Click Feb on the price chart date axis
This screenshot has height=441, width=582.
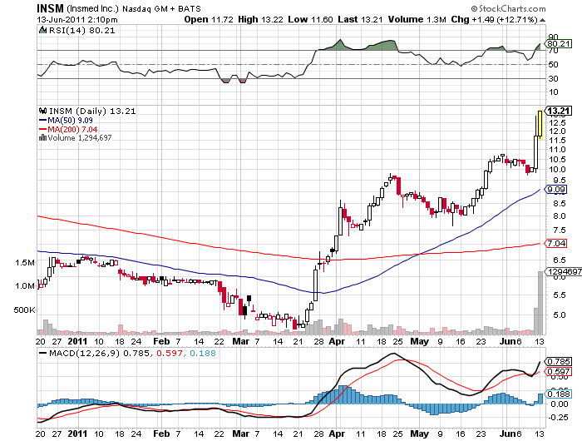161,341
